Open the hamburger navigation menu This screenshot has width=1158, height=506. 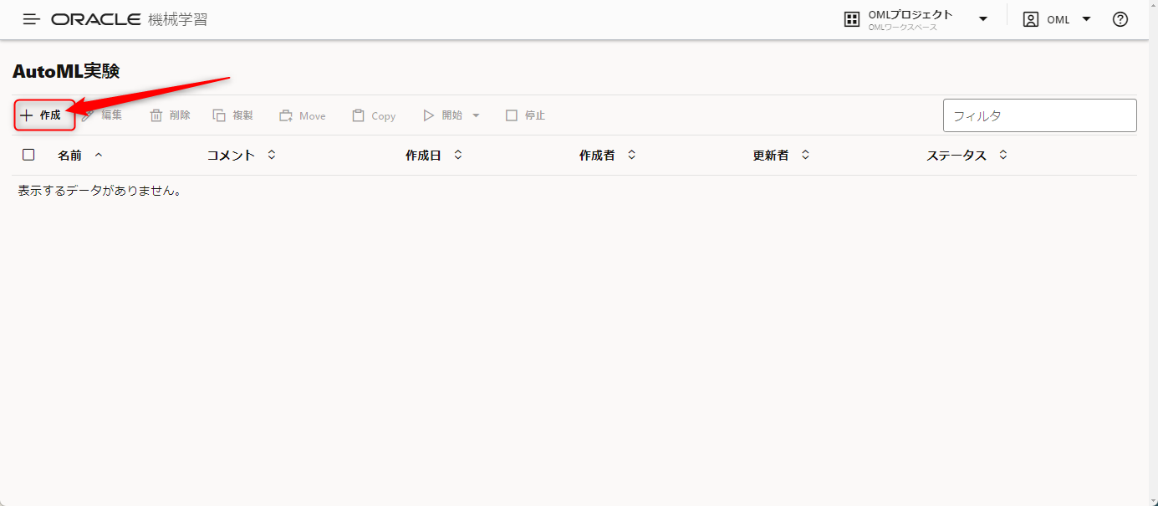[32, 19]
